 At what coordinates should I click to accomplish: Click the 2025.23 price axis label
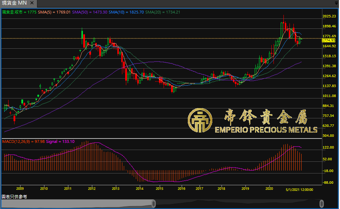coord(329,16)
